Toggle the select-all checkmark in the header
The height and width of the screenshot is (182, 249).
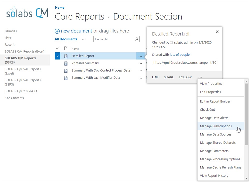[57, 48]
